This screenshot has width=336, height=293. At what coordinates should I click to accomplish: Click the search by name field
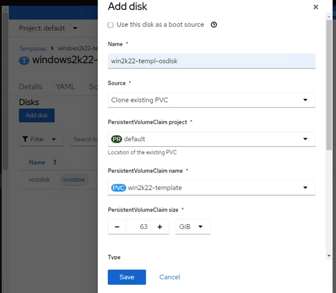[x=84, y=139]
